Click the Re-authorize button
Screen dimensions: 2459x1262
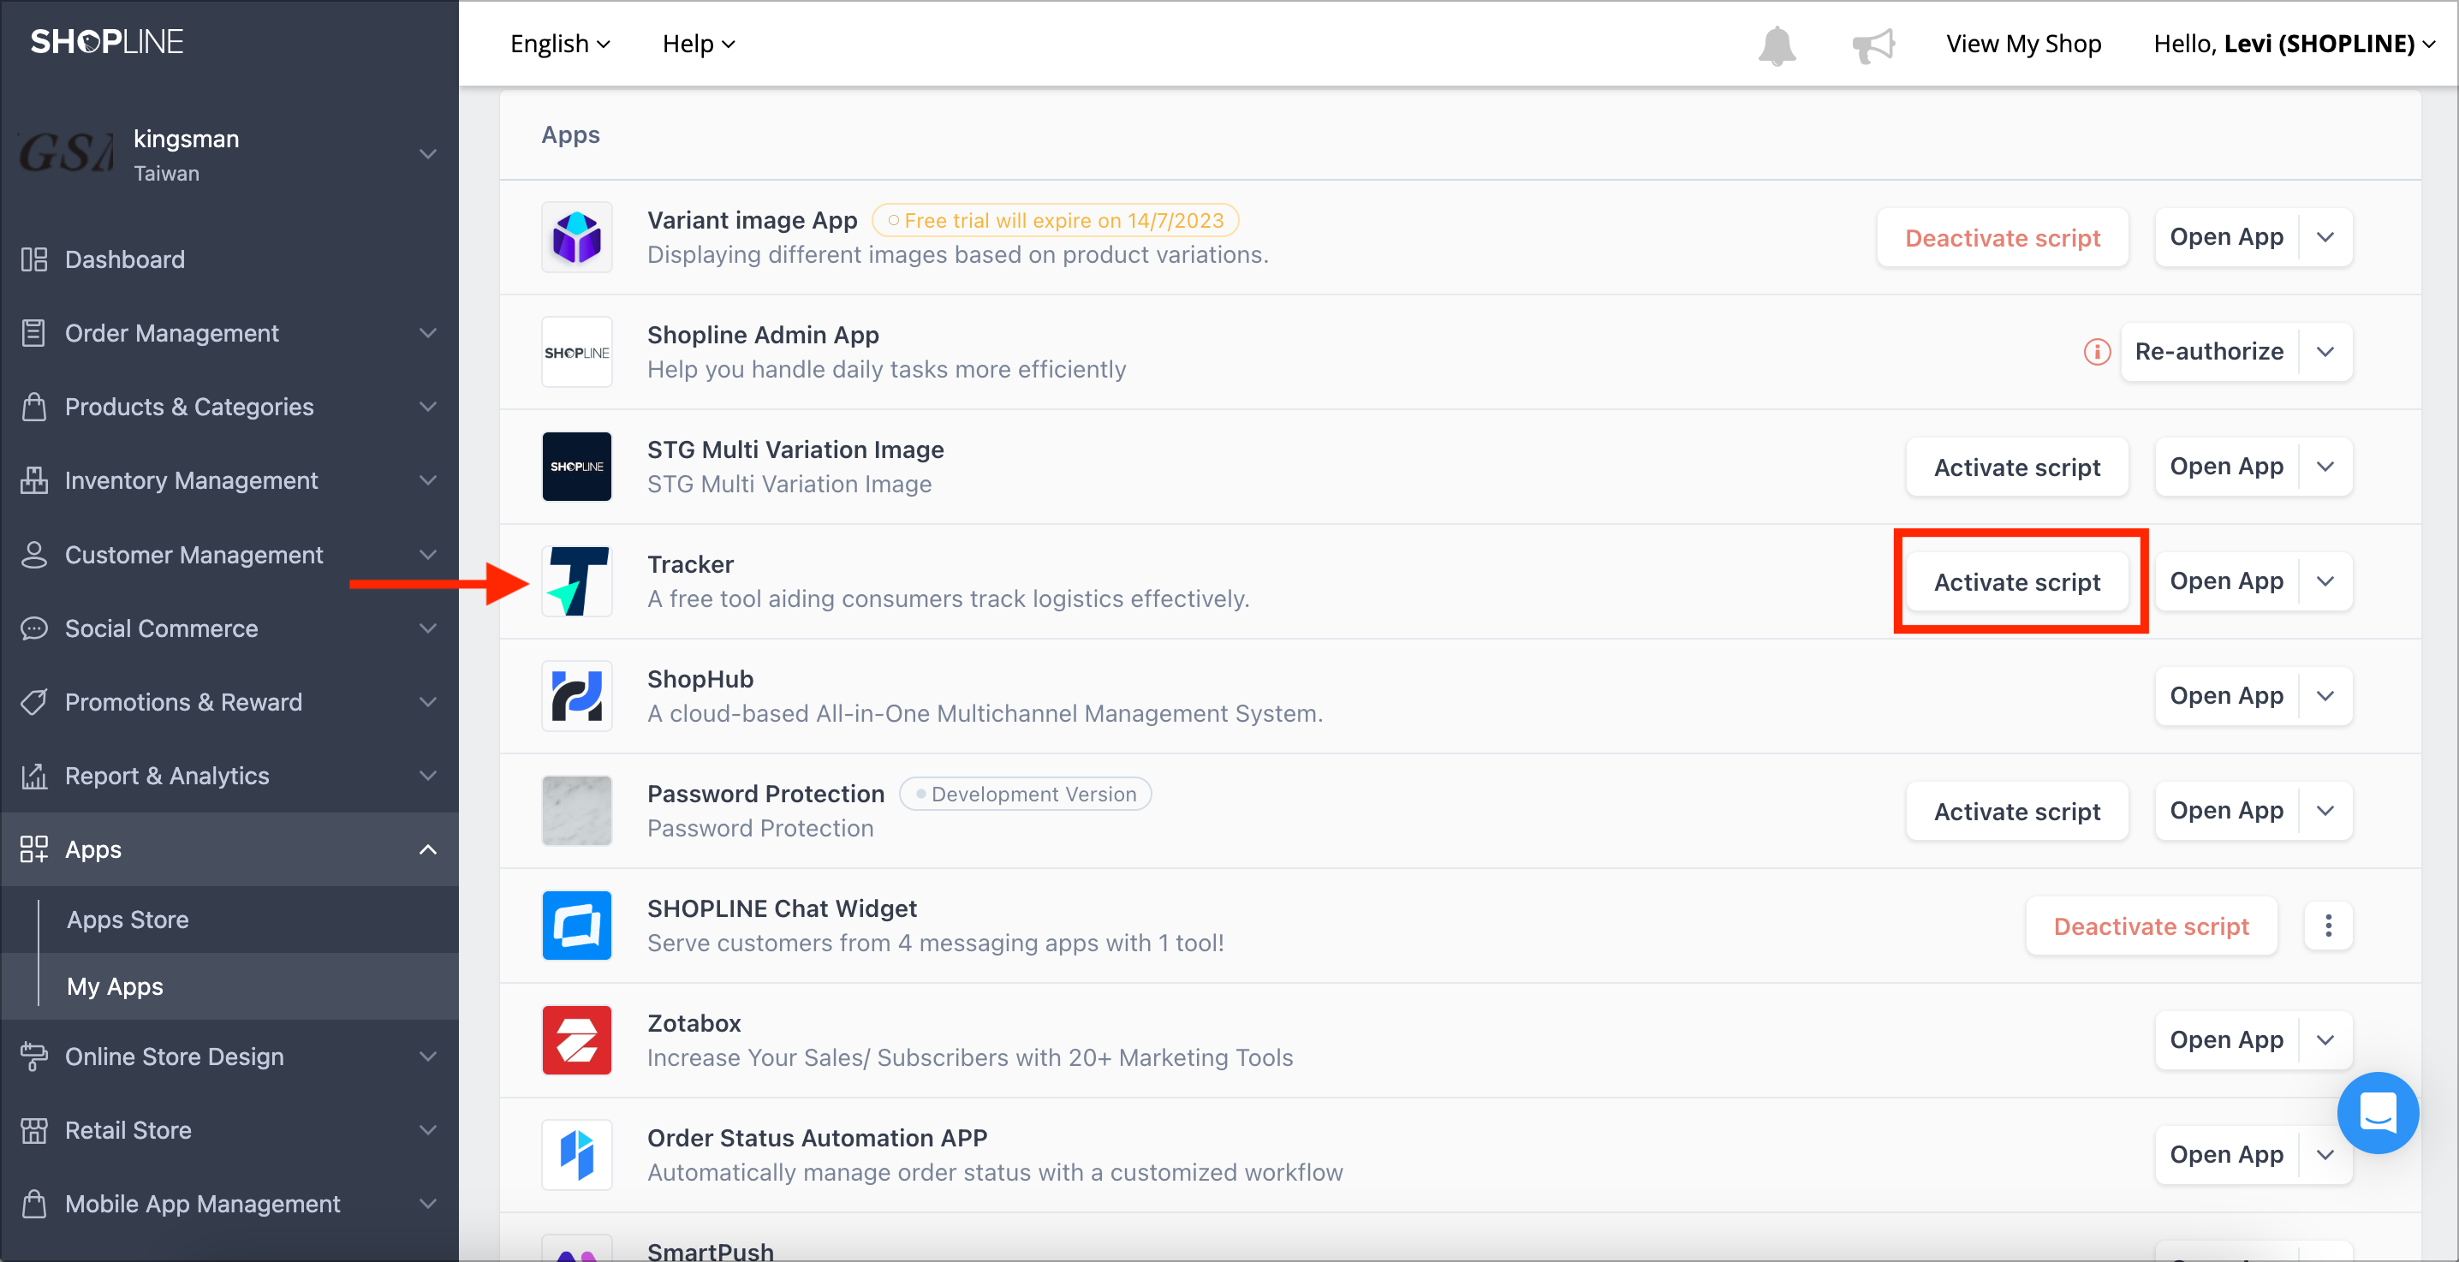[2209, 351]
